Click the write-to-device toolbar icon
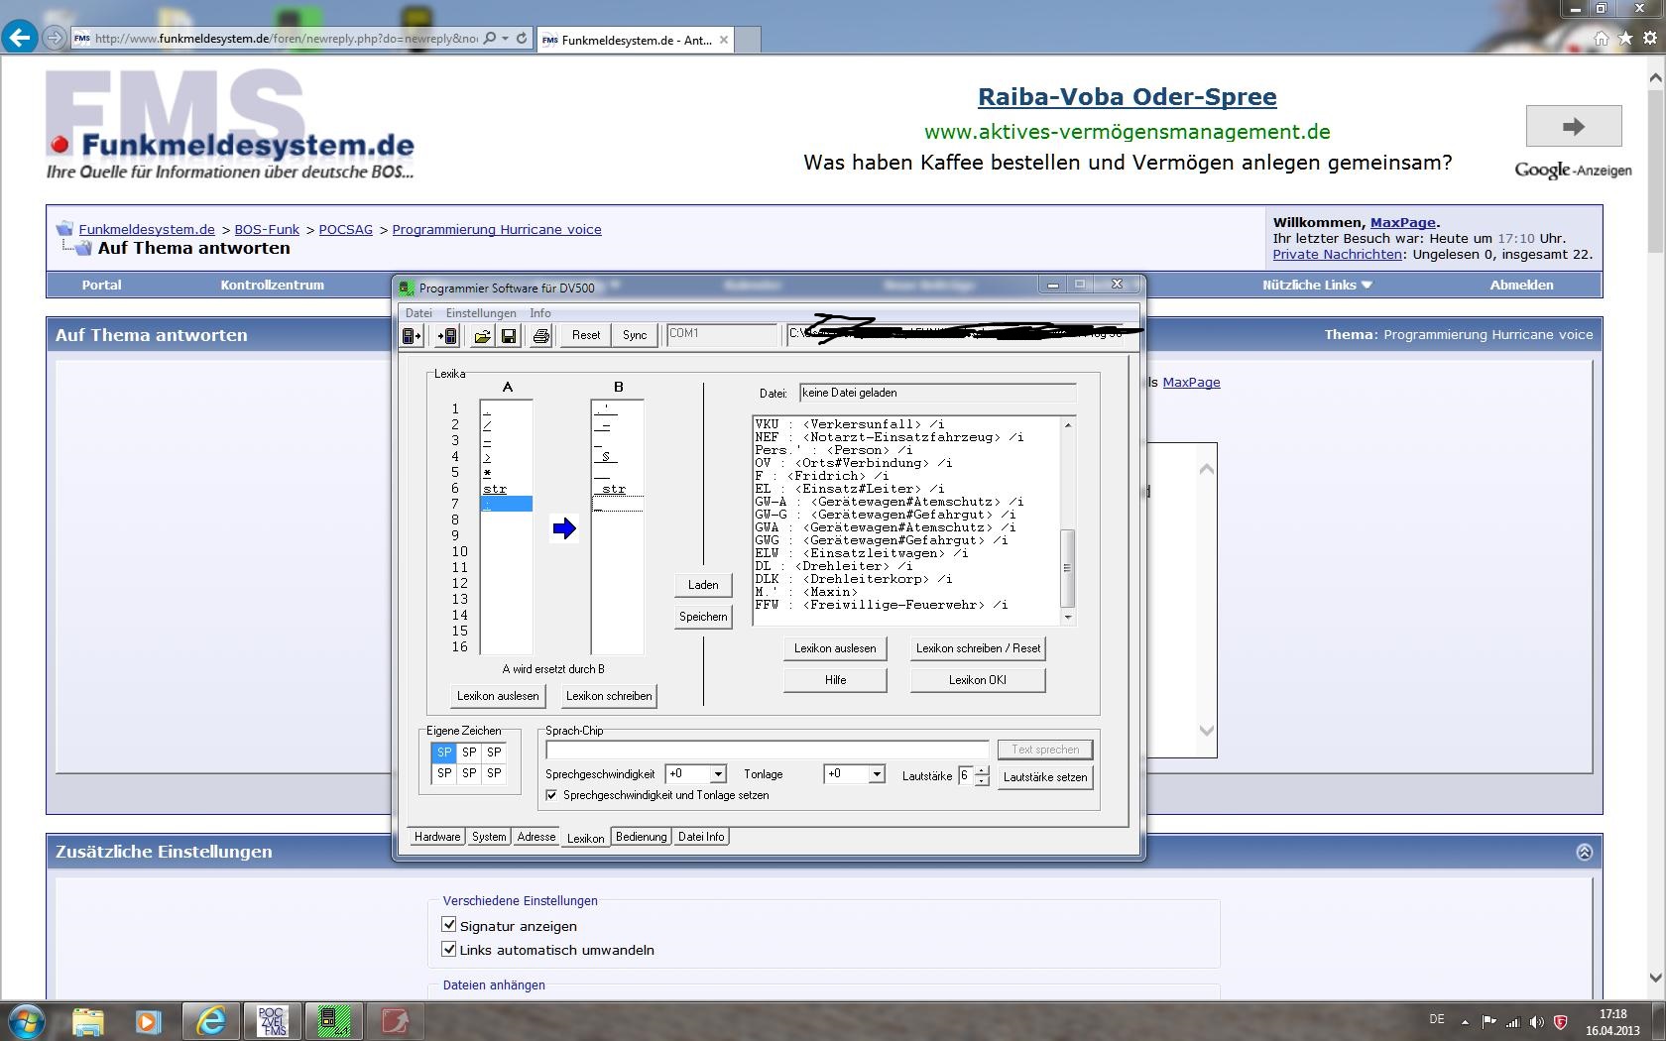Viewport: 1666px width, 1041px height. click(x=446, y=336)
